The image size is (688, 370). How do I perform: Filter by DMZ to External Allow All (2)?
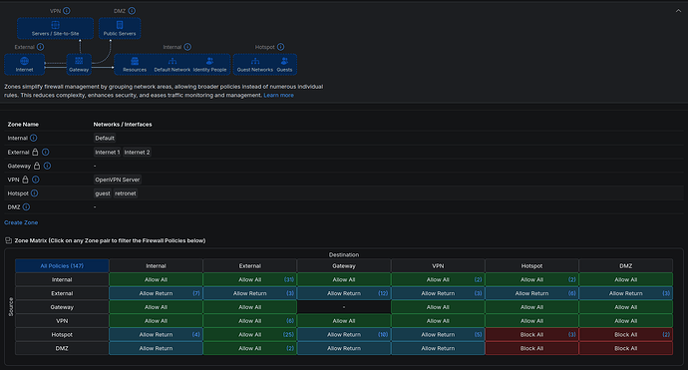click(249, 348)
